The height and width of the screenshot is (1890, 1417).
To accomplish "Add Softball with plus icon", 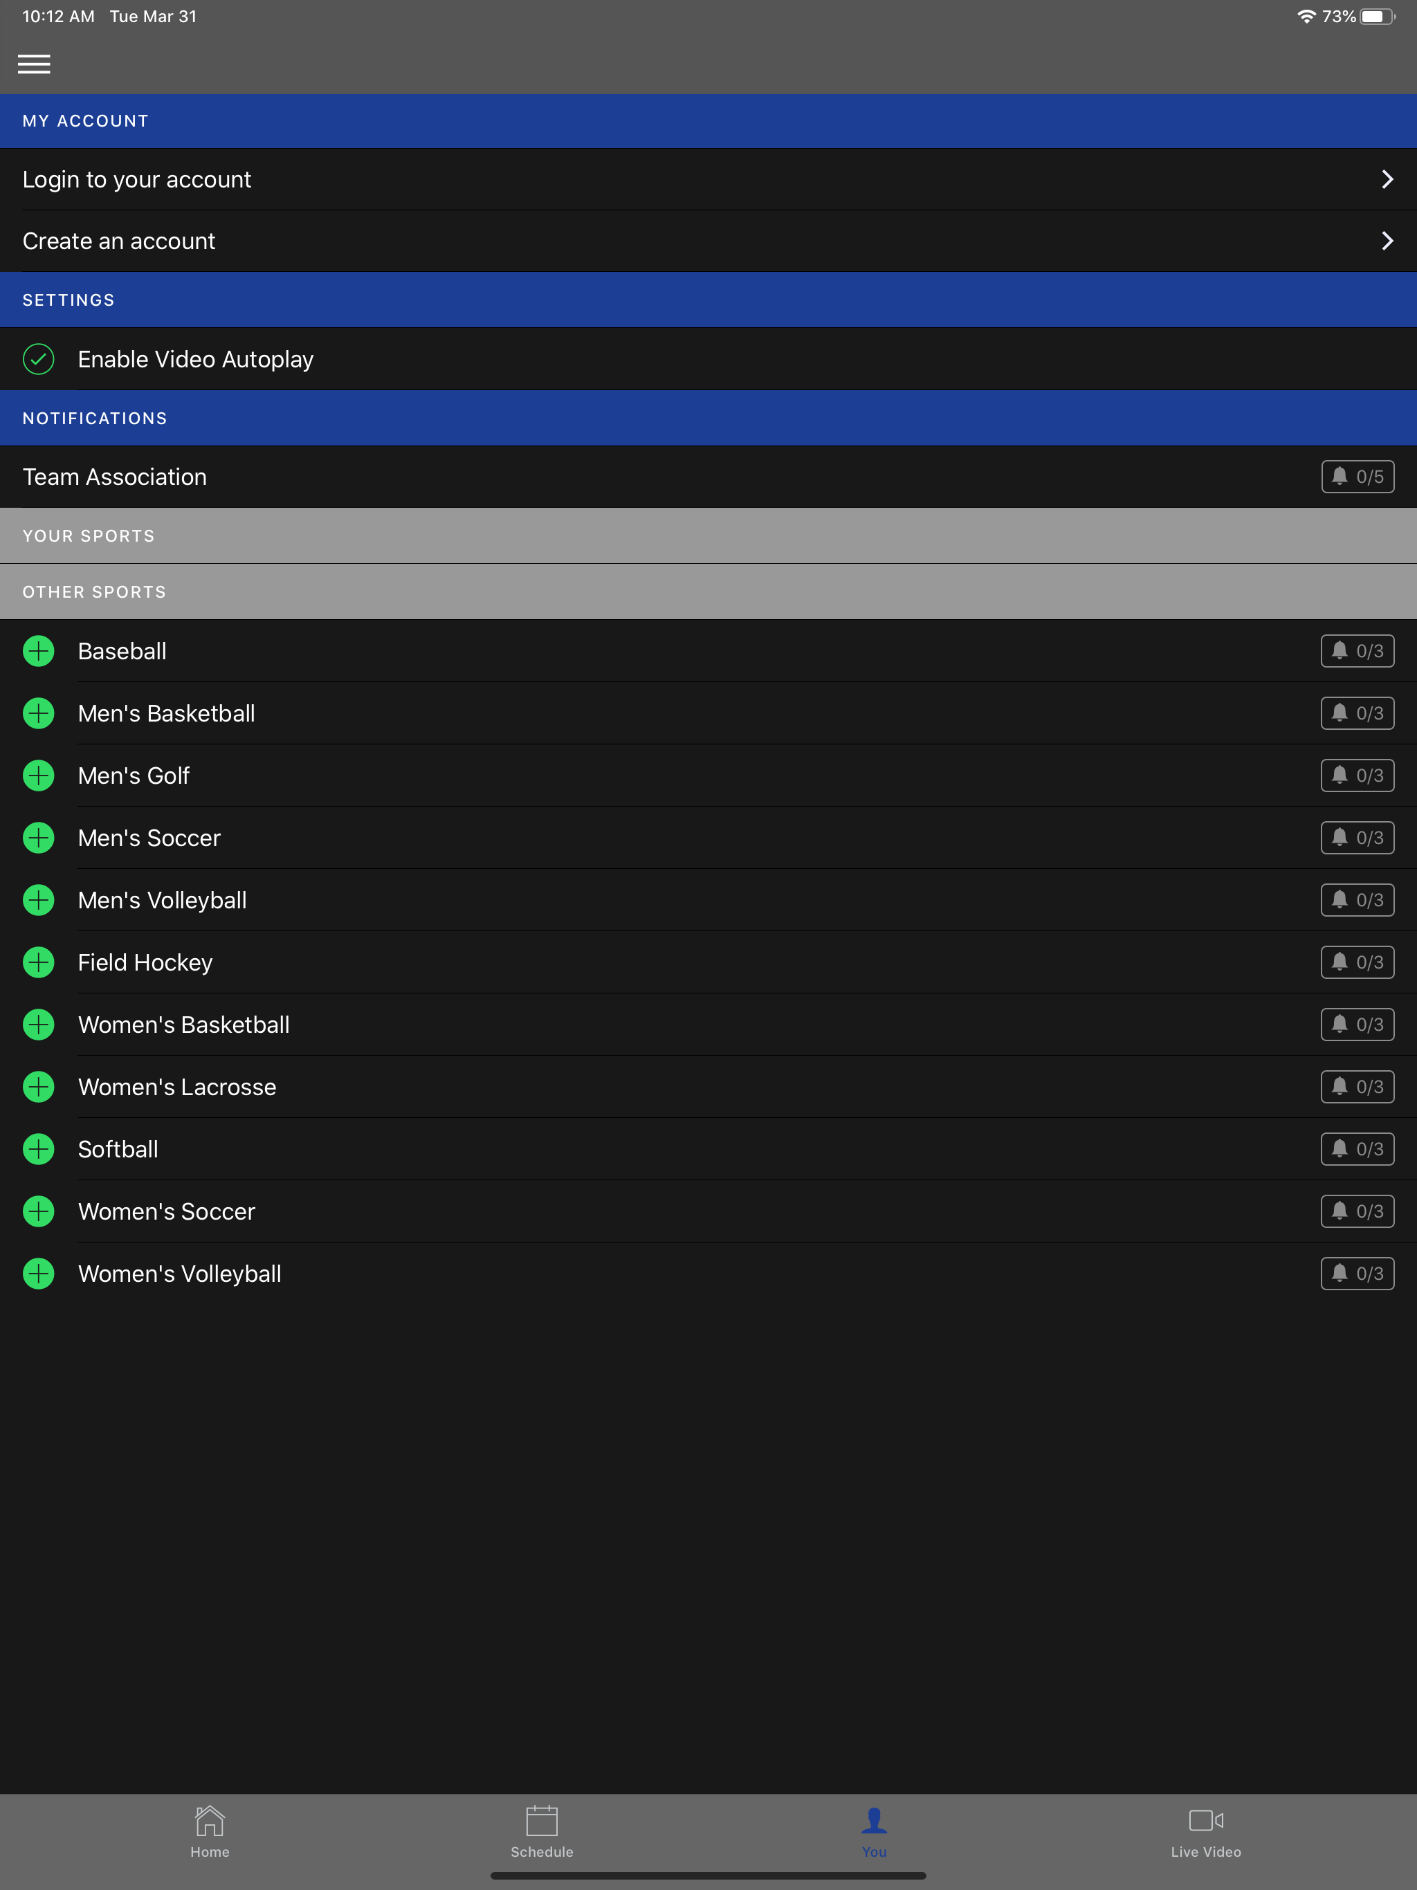I will coord(39,1149).
